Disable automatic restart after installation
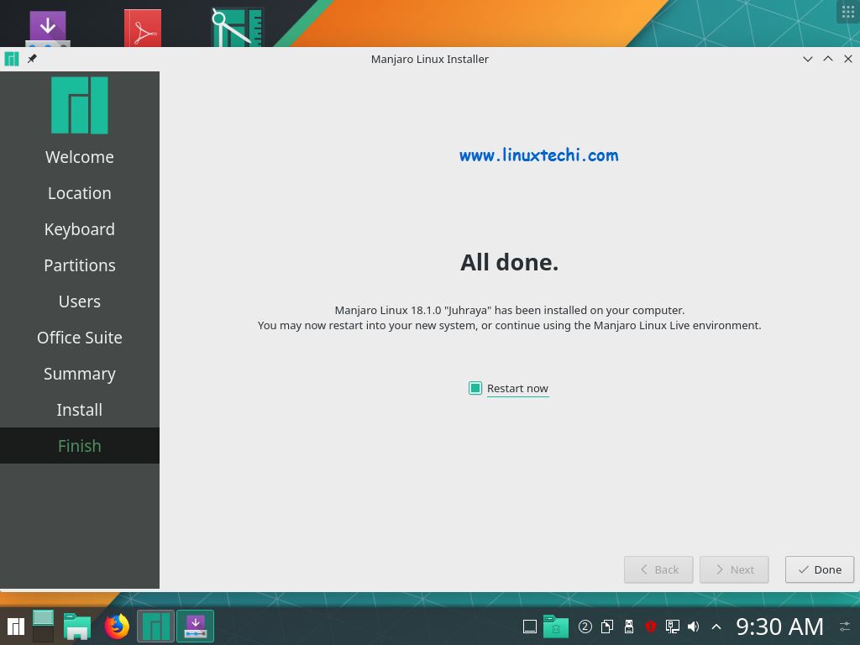 475,388
